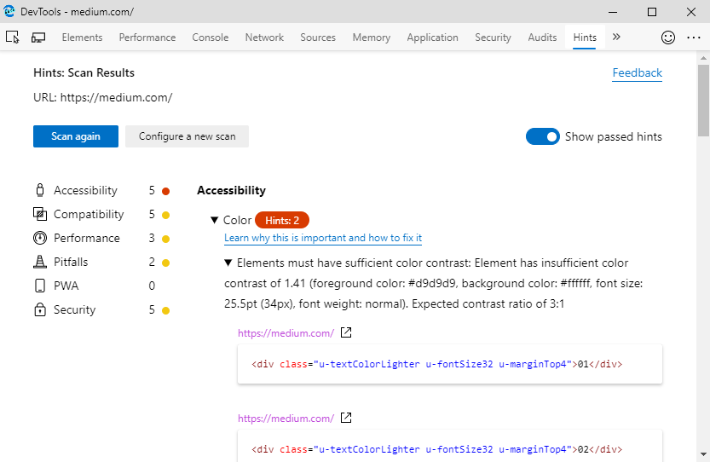Screen dimensions: 710x462
Task: Open the Security tab in the tab bar
Action: (x=493, y=38)
